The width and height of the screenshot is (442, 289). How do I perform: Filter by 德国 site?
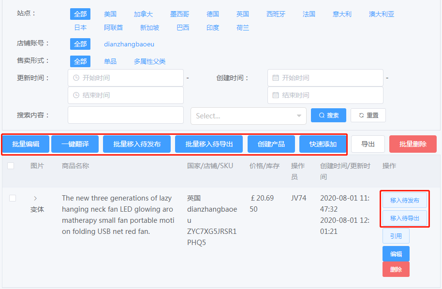pos(213,14)
